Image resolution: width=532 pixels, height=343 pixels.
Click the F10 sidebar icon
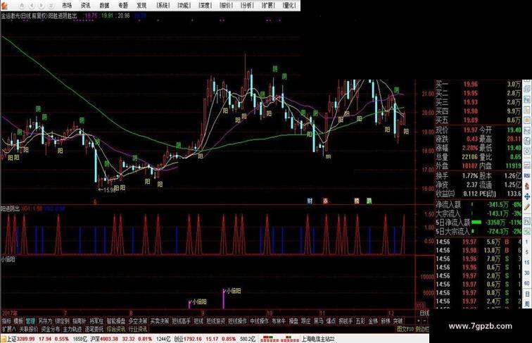[x=527, y=130]
